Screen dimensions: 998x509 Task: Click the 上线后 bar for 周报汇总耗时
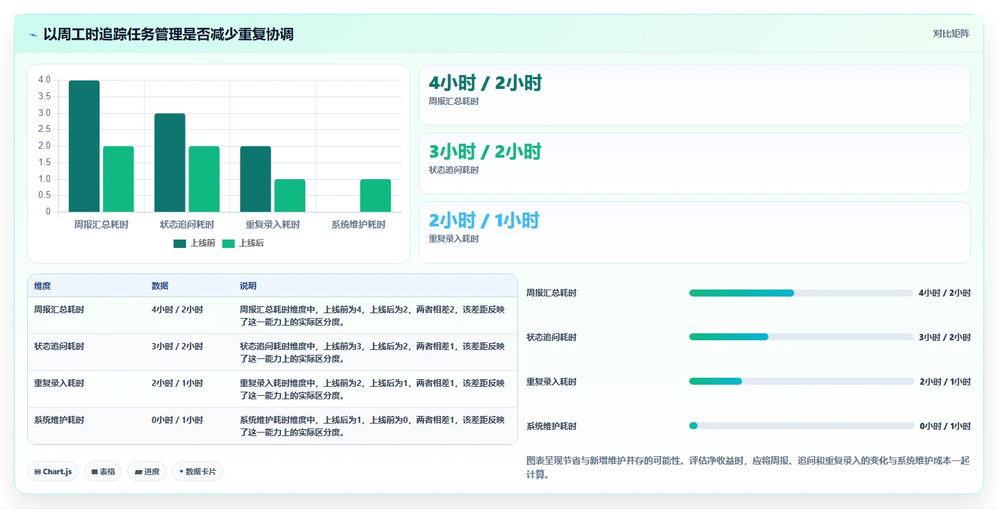coord(118,179)
